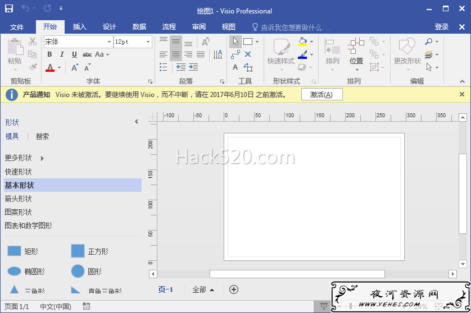Click the Bullets list icon
471x313 pixels.
tap(164, 67)
